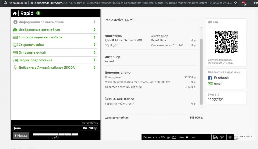Click the home icon beside Rapid
This screenshot has height=149, width=258.
point(15,13)
